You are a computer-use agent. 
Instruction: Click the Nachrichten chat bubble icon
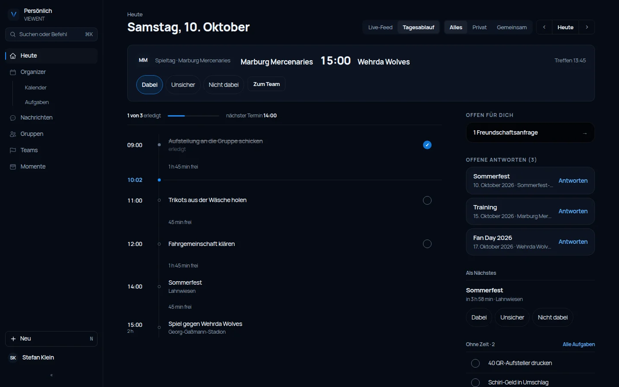tap(13, 118)
